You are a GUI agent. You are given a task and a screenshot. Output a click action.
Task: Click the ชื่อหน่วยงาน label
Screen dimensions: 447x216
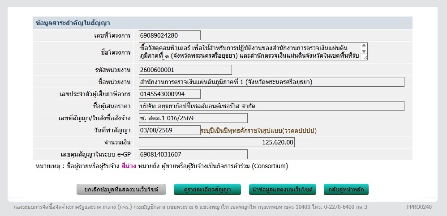coord(114,82)
